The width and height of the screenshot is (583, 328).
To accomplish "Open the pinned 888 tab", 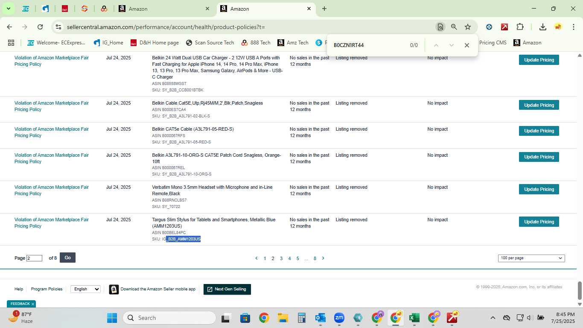I will (x=104, y=9).
